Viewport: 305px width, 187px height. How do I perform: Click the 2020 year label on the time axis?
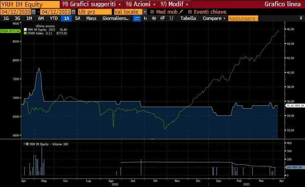point(115,184)
